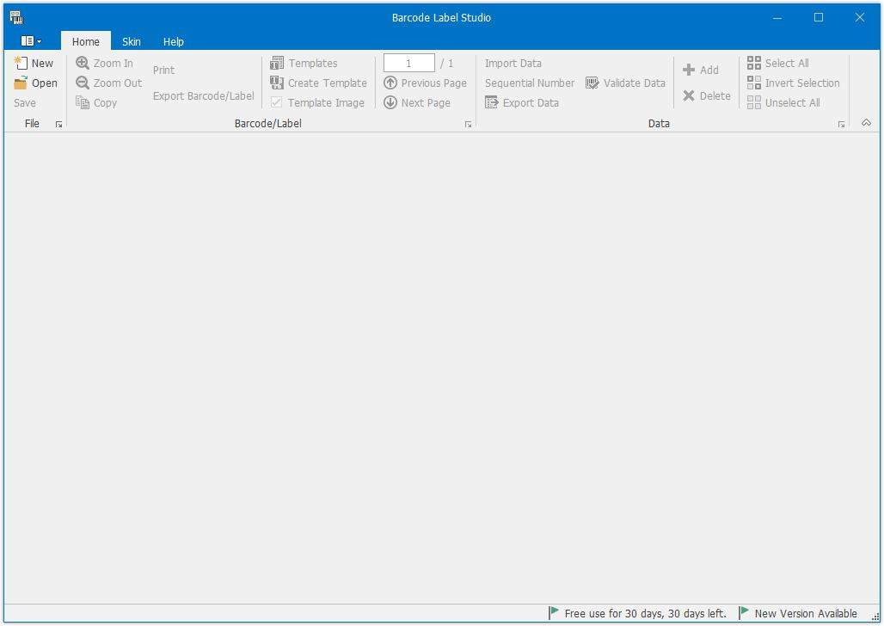Open the application menu dropdown button

(31, 41)
